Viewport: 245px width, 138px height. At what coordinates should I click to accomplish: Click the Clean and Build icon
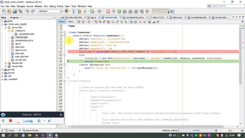pos(79,11)
